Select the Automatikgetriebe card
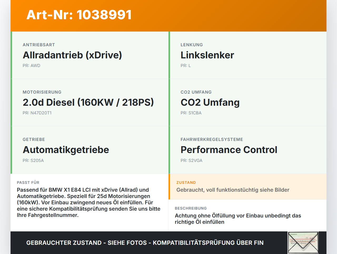The width and height of the screenshot is (337, 254). pyautogui.click(x=90, y=150)
